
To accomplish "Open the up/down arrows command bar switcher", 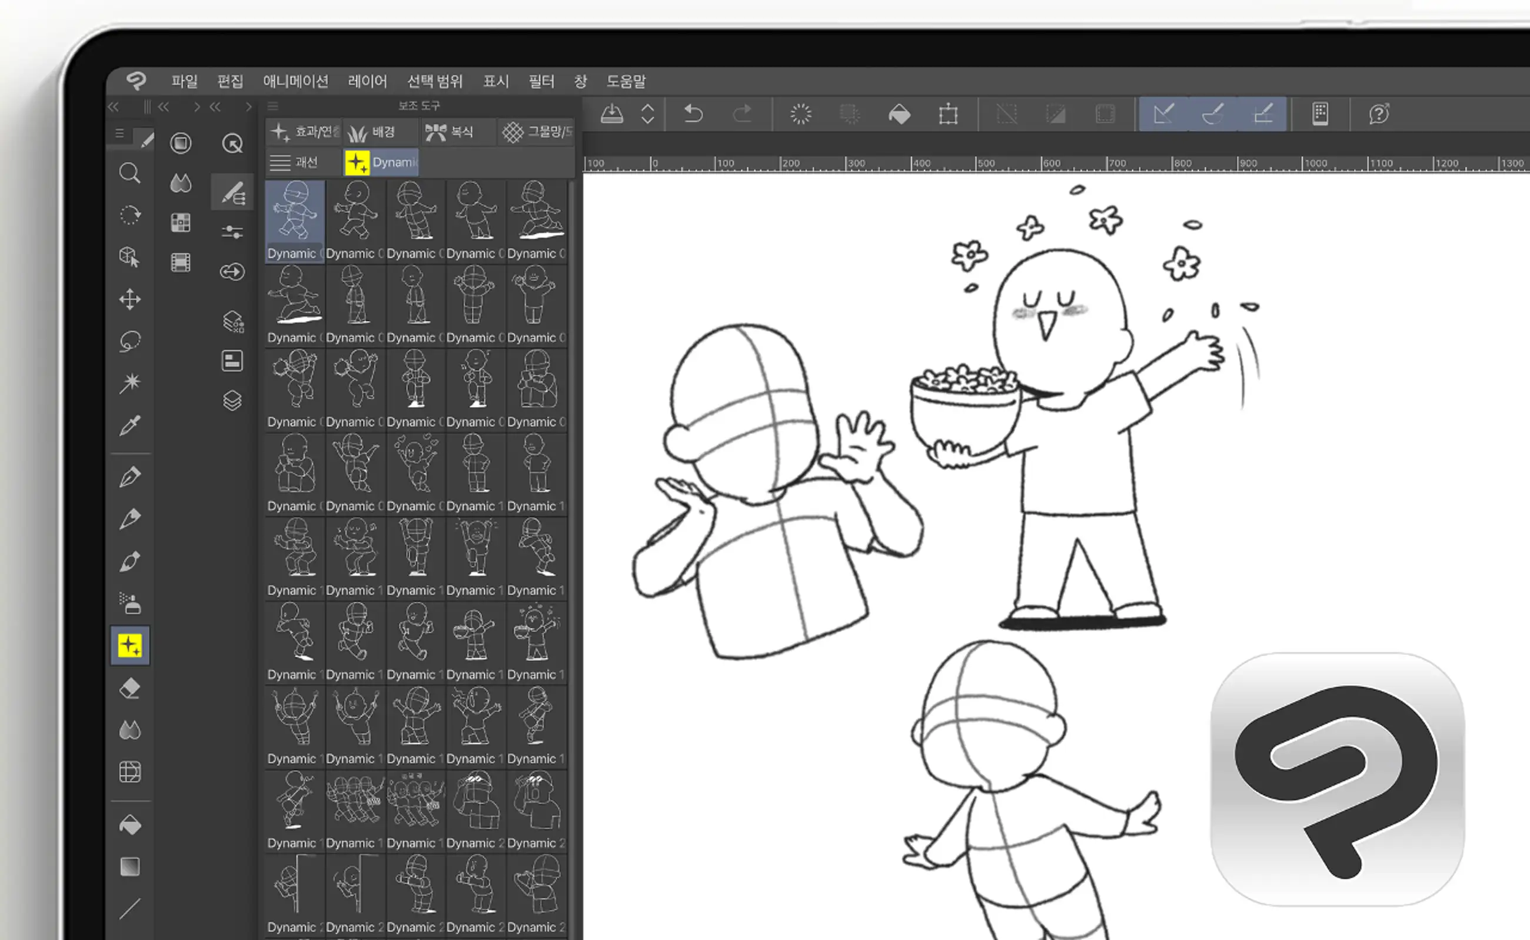I will (647, 114).
